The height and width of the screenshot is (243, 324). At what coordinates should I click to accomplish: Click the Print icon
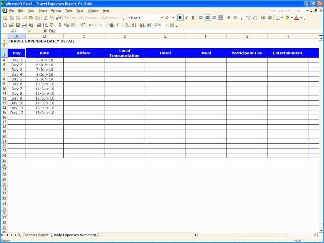pos(39,25)
